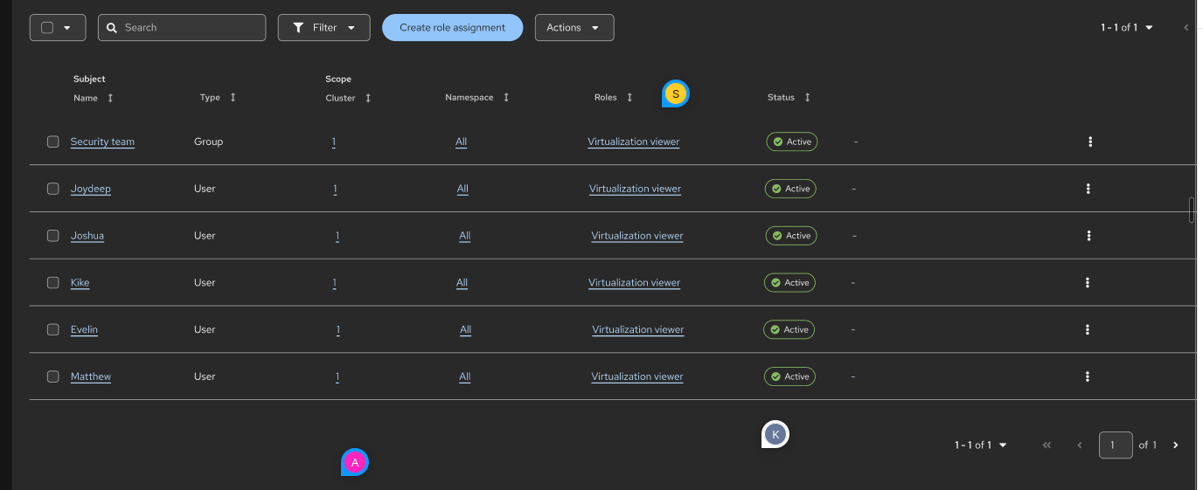The height and width of the screenshot is (490, 1203).
Task: Open Joshua's Virtualization viewer role link
Action: [637, 236]
